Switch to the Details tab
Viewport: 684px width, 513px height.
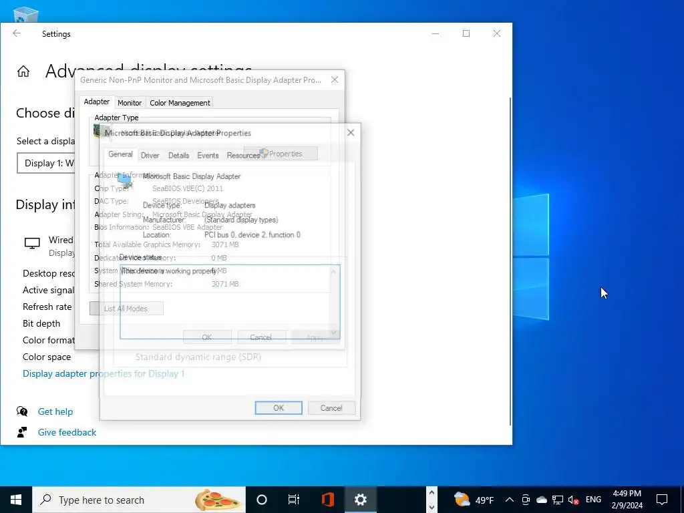179,155
